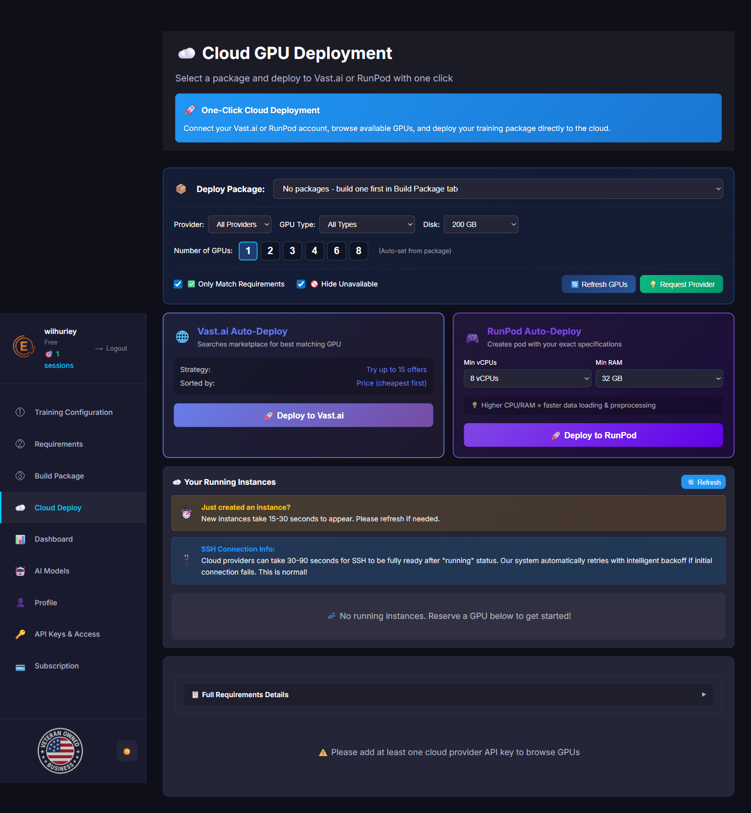Uncheck Only Match Requirements checkbox

coord(178,284)
